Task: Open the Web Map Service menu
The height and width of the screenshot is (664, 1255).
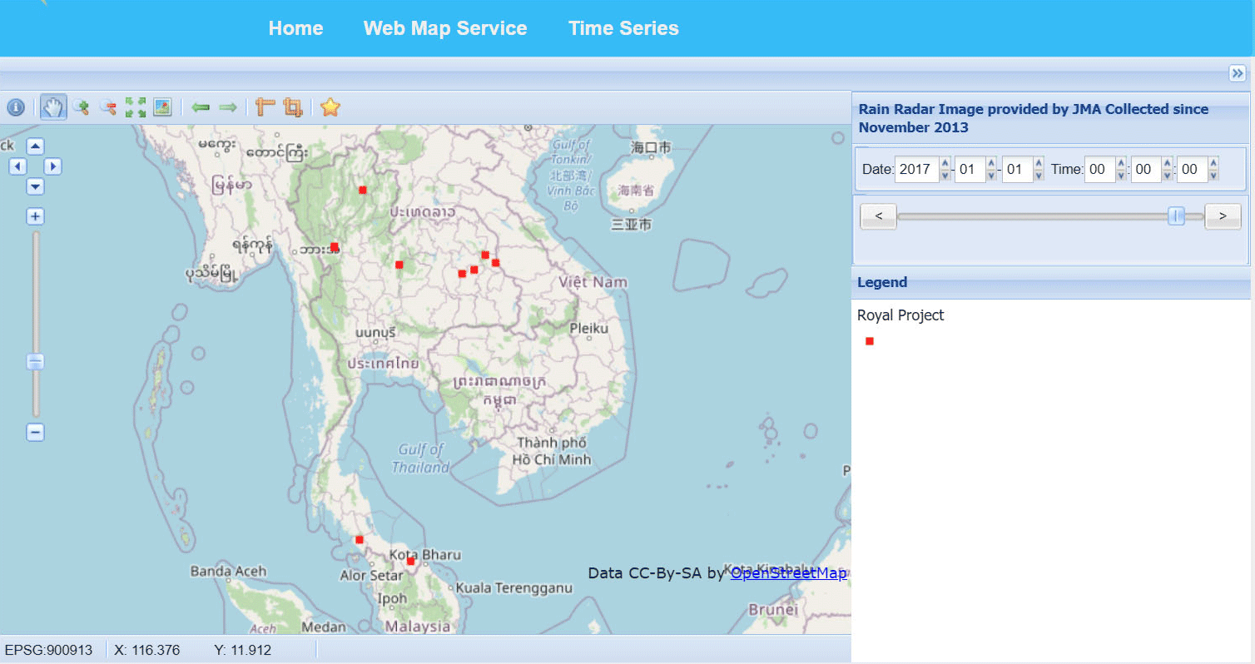Action: [445, 28]
